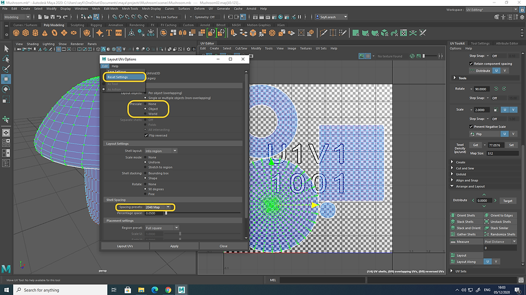Click Randomize Shells in UV Toolkit

500,234
